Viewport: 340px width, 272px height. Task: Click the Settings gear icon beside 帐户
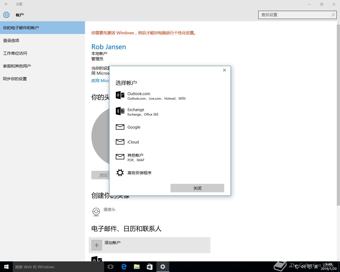coord(6,15)
